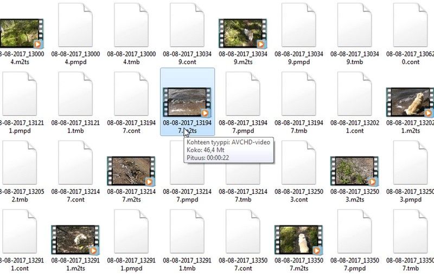Select file 08-08-2017_131211.tmb

[x=75, y=94]
